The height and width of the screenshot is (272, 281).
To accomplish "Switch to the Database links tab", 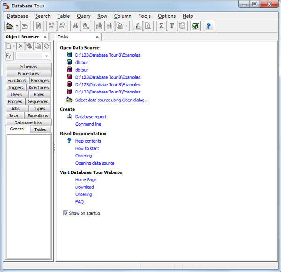I will point(28,122).
